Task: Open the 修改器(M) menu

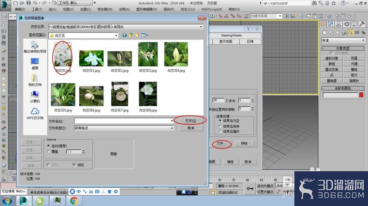Action: coord(105,9)
